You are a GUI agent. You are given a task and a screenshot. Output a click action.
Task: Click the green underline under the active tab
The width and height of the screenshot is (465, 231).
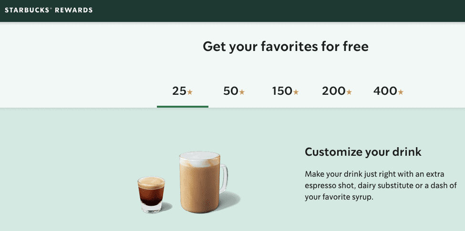coord(183,106)
